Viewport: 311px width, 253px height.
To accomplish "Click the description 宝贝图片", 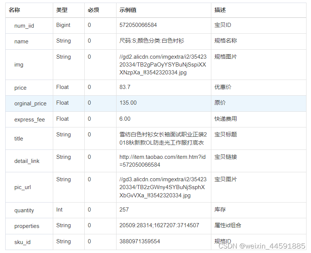I will coord(226,179).
